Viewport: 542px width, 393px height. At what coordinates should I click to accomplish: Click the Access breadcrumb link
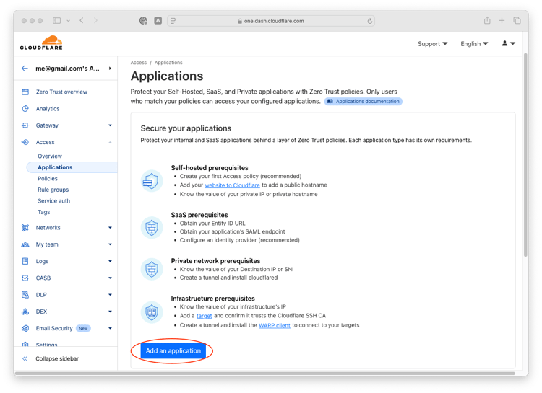[139, 63]
